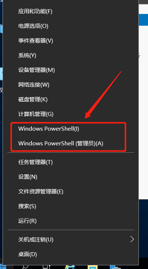Viewport: 148px width, 269px height.
Task: Launch Windows PowerShell(I)
Action: (71, 129)
